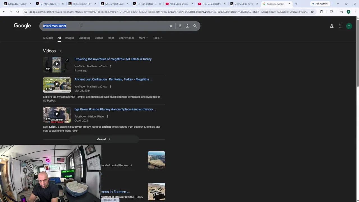Close the kalesi monument tab
The height and width of the screenshot is (202, 359).
pyautogui.click(x=289, y=4)
